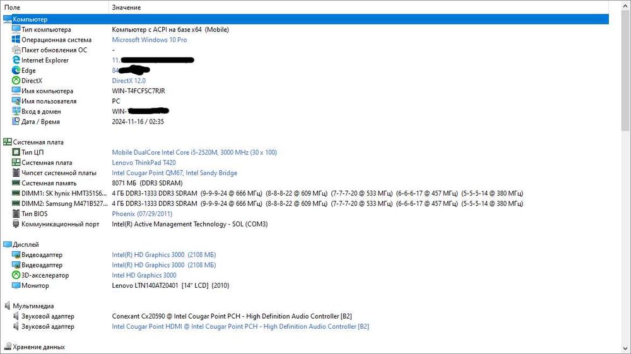Select the Intel(R) Active Management Technology value
The height and width of the screenshot is (354, 631).
(189, 224)
